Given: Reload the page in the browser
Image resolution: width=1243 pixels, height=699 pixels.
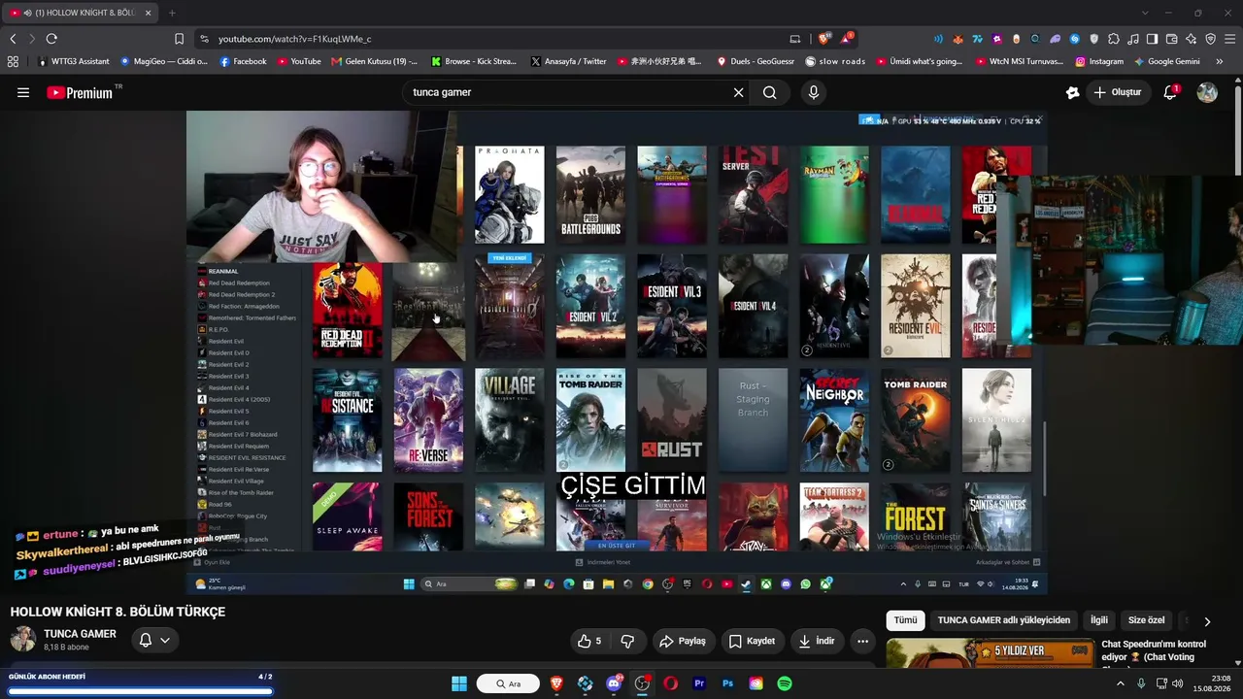Looking at the screenshot, I should click(51, 39).
